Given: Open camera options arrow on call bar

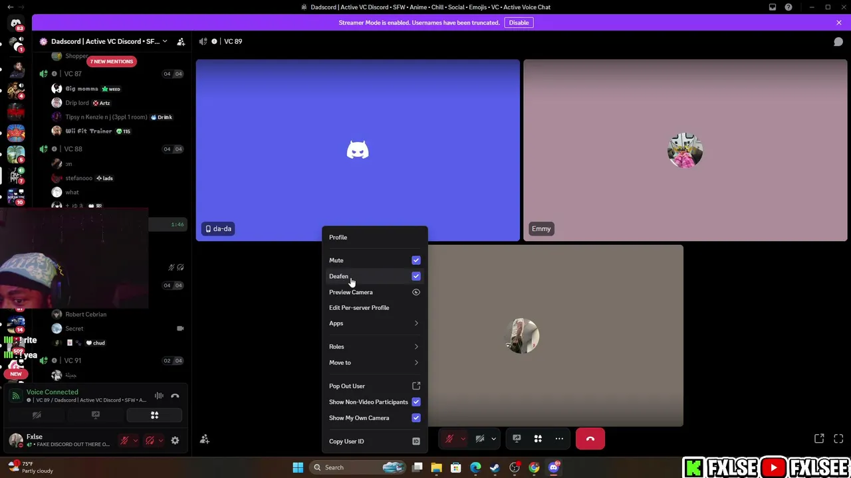Looking at the screenshot, I should tap(493, 439).
